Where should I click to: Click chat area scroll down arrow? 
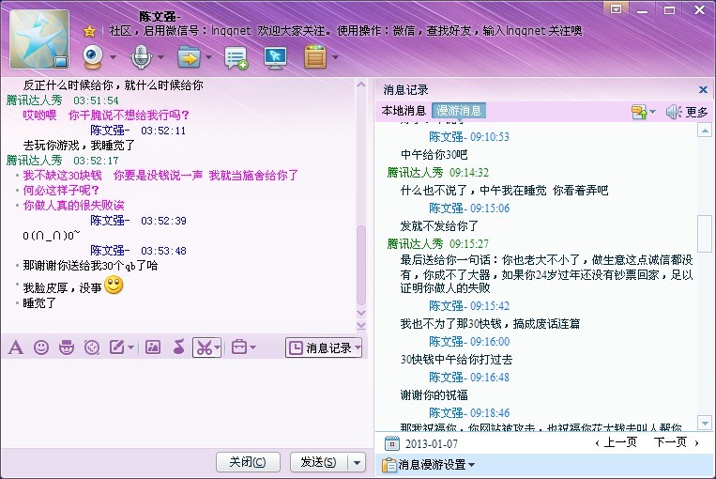(x=361, y=314)
